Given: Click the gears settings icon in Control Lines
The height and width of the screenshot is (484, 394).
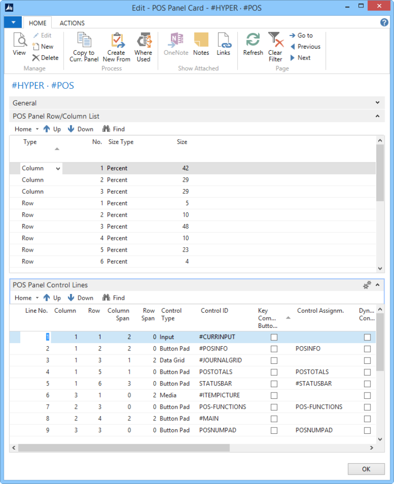Looking at the screenshot, I should click(x=367, y=285).
